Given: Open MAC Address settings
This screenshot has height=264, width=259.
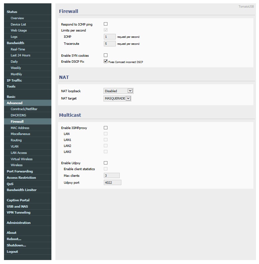Looking at the screenshot, I should coord(28,128).
